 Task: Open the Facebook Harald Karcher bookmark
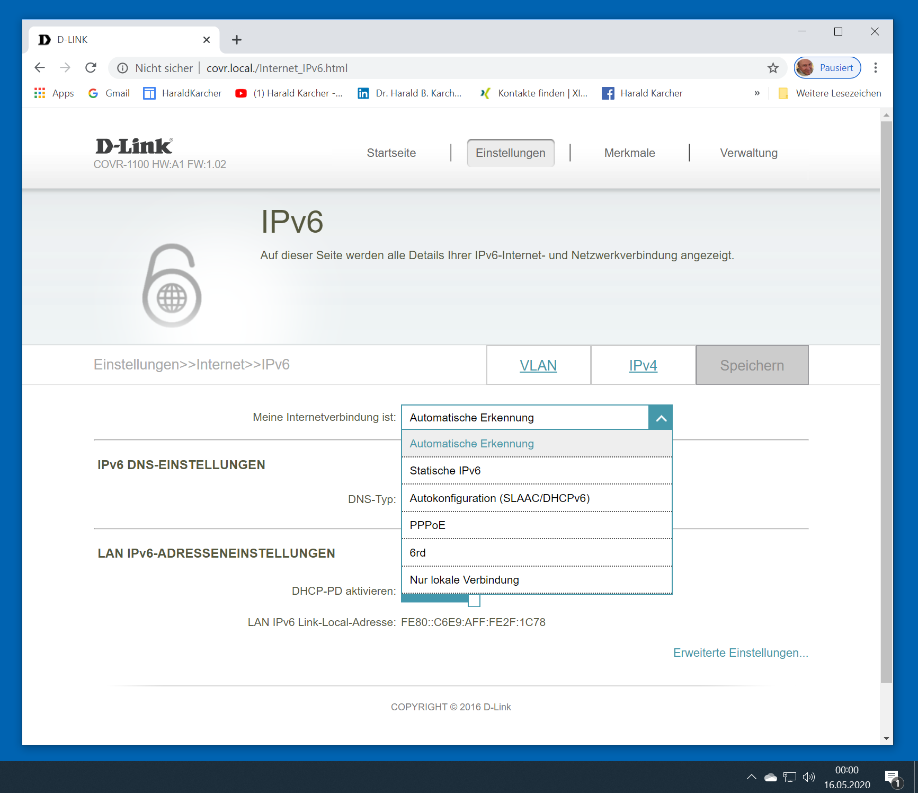pos(643,93)
